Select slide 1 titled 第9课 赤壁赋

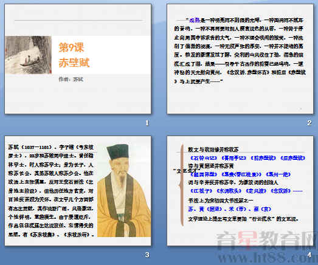pos(78,59)
